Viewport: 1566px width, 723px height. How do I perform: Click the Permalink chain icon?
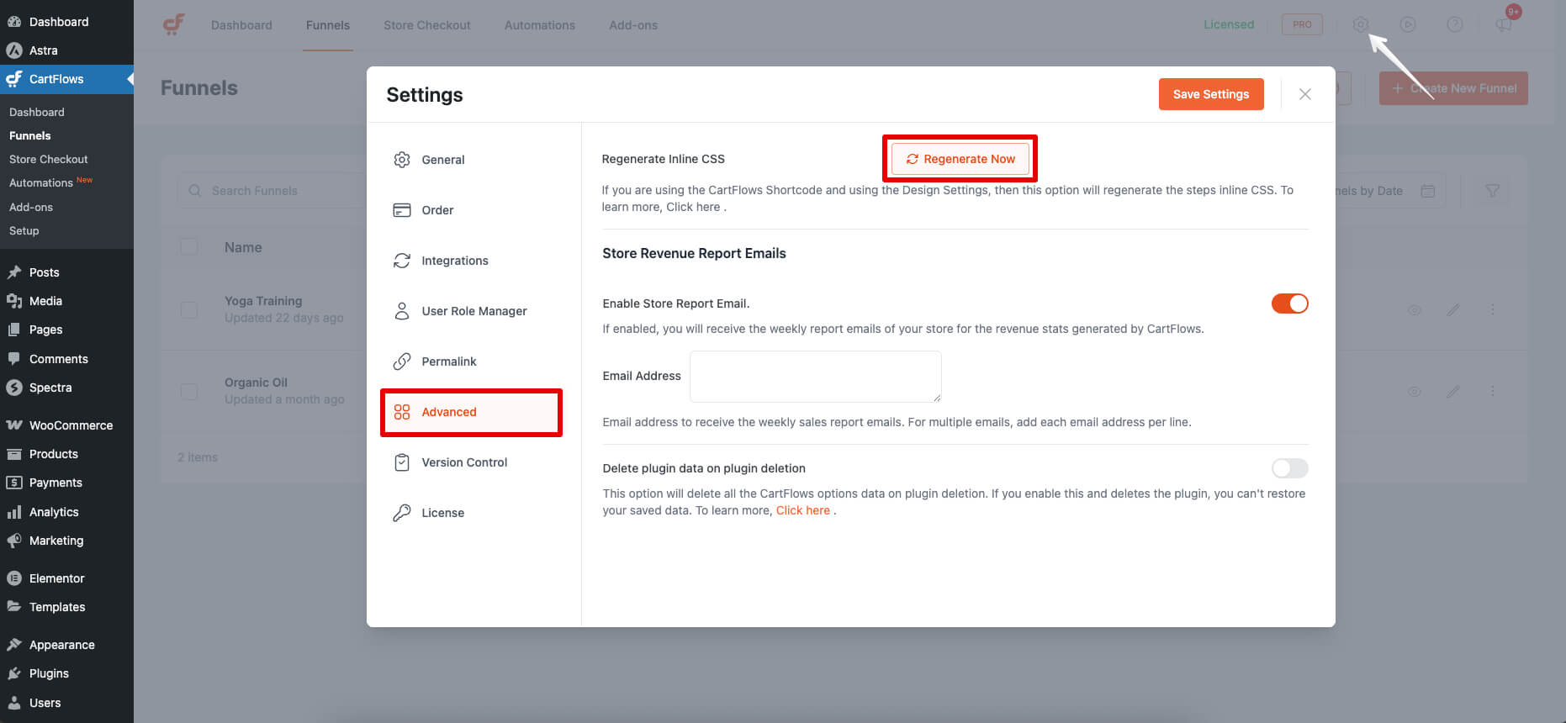click(402, 361)
